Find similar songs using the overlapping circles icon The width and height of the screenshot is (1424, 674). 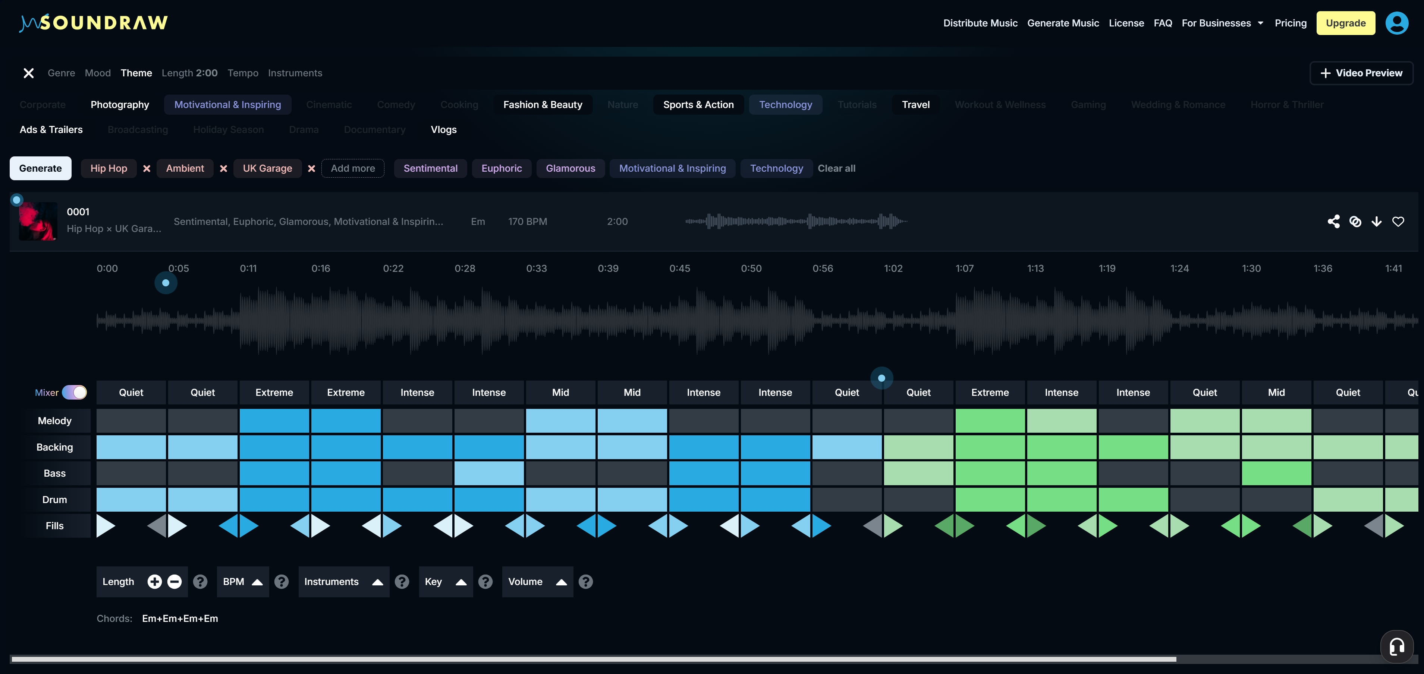1355,221
